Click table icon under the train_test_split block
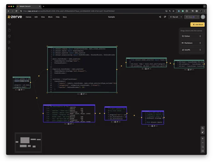Viewport: 213px width, 163px height. click(x=146, y=69)
